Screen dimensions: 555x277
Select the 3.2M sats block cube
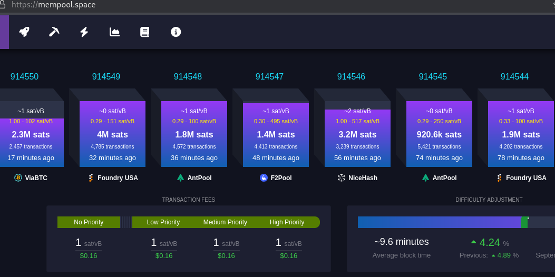point(357,134)
